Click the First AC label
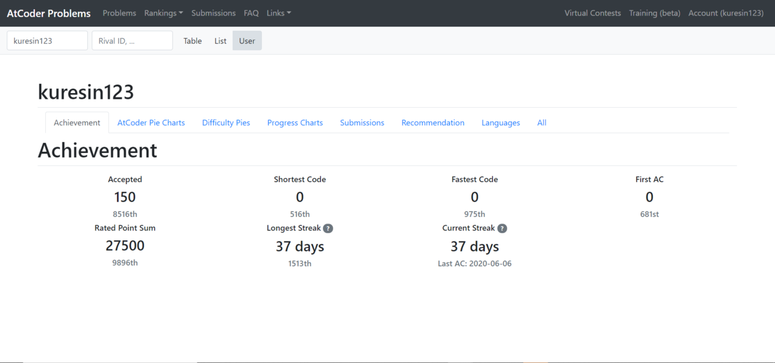This screenshot has height=363, width=775. 650,180
